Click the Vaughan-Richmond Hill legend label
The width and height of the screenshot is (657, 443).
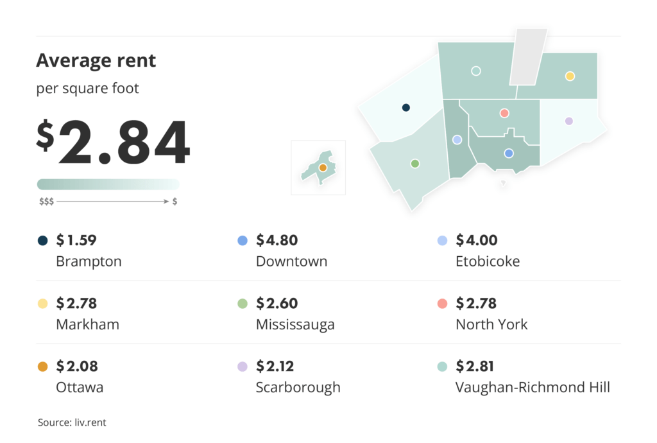click(x=533, y=387)
